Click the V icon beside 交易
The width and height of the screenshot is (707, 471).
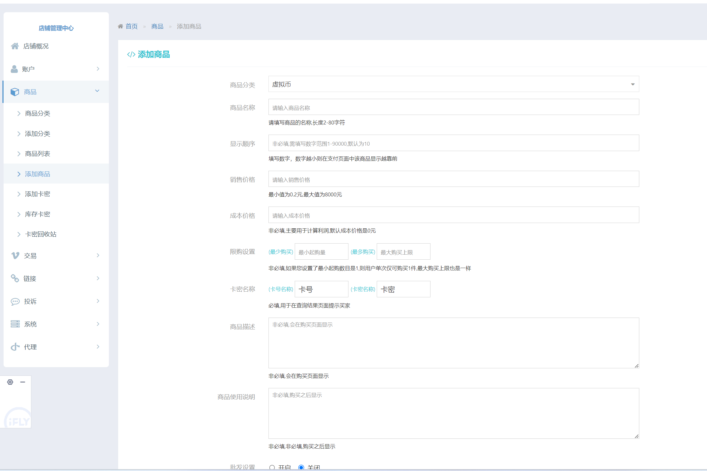(15, 255)
